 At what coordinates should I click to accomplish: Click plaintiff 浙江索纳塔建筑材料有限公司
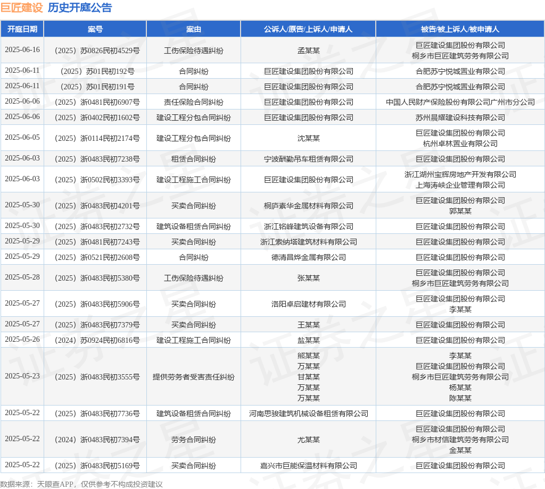(x=308, y=242)
